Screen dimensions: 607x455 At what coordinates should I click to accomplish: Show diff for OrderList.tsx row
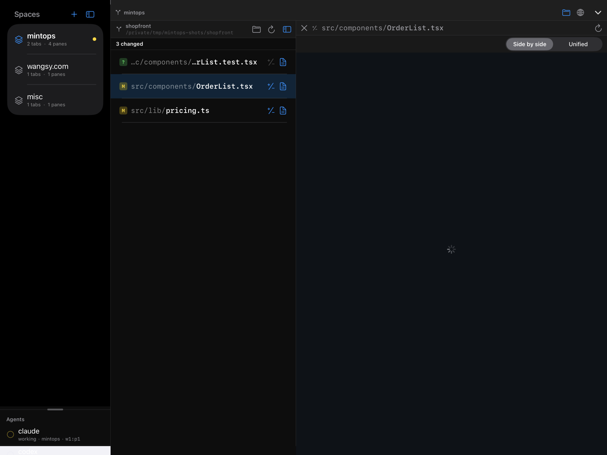tap(271, 86)
